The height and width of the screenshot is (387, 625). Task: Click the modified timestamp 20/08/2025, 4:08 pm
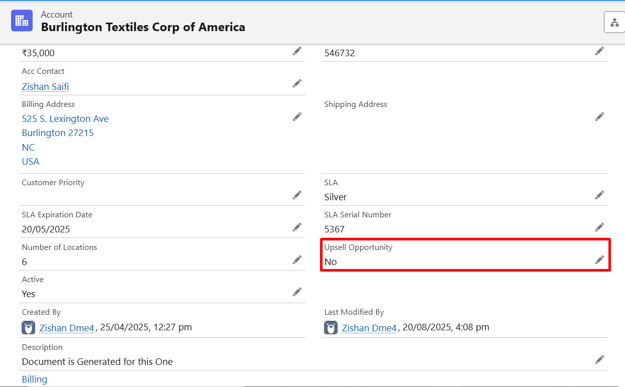446,327
